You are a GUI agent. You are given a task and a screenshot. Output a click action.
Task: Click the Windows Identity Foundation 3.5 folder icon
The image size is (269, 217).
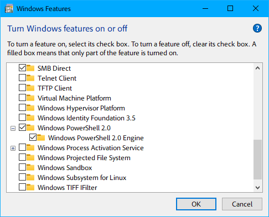point(30,118)
